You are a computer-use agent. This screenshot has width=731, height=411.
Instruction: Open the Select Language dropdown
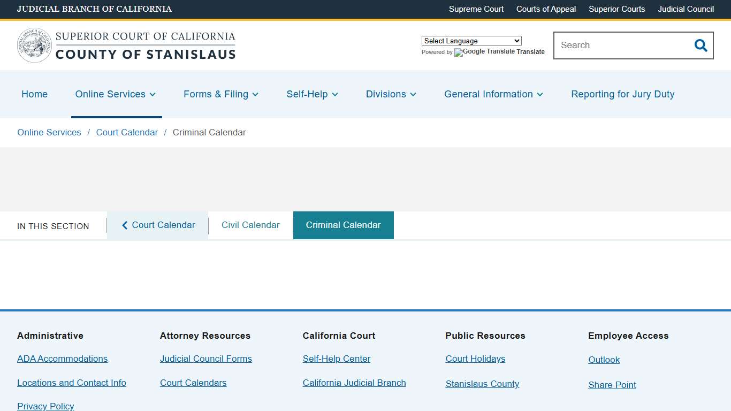(x=471, y=41)
